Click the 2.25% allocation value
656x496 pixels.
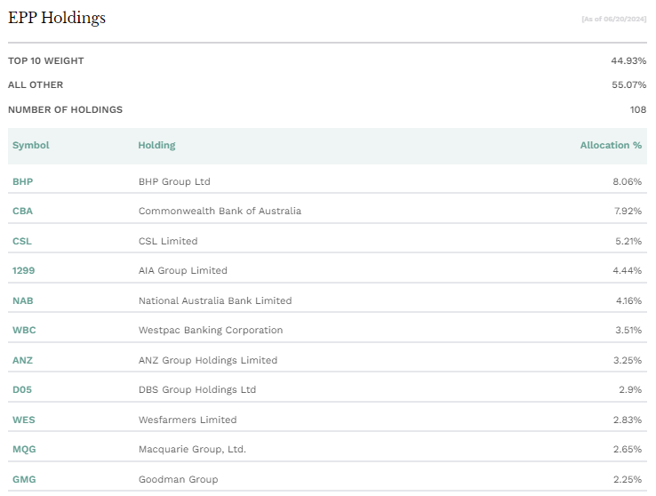click(628, 479)
